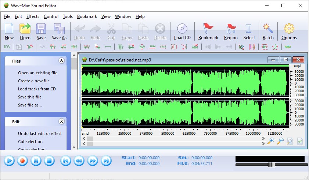The image size is (309, 180).
Task: Click the lower waveform scrollbar left arrow
Action: tap(84, 143)
